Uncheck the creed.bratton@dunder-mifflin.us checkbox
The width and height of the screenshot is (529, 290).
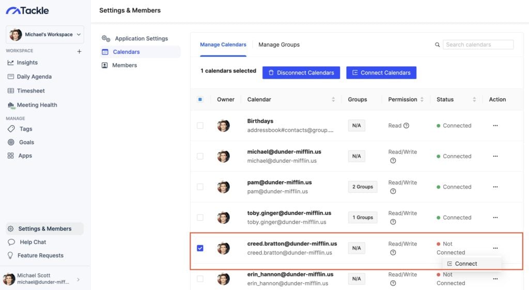[x=200, y=248]
